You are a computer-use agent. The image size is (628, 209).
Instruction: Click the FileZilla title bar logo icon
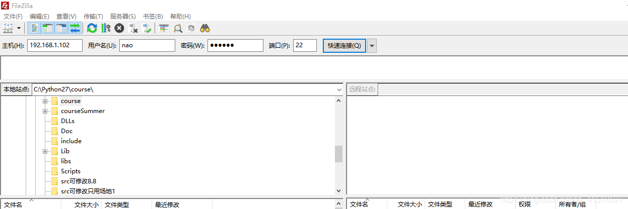click(5, 6)
